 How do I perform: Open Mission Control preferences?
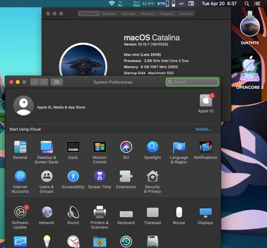[100, 147]
